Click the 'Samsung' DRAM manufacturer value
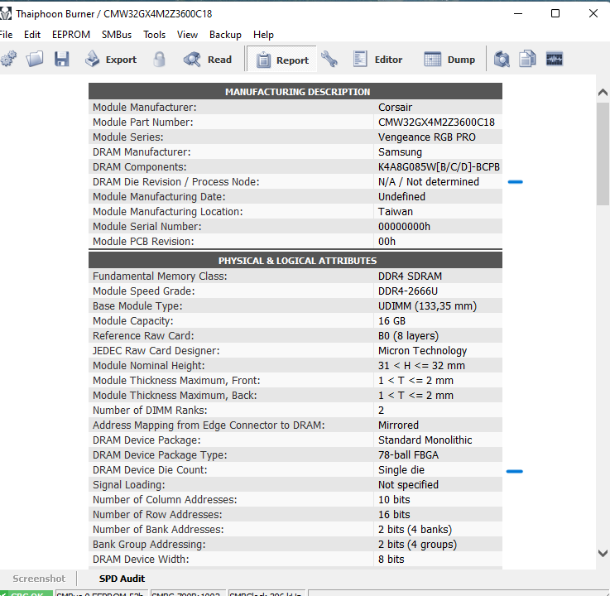 pyautogui.click(x=400, y=152)
